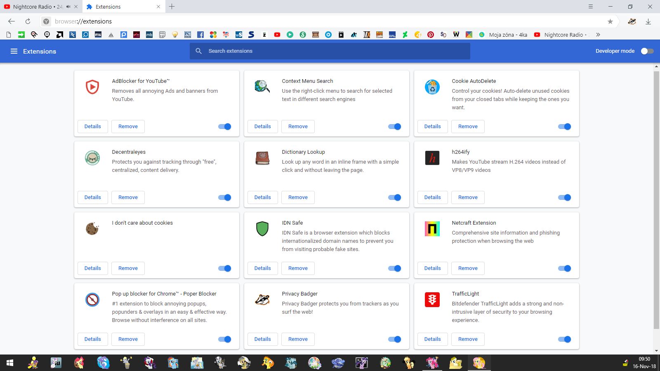The width and height of the screenshot is (660, 371).
Task: Click the Cookie AutoDelete extension icon
Action: [432, 87]
